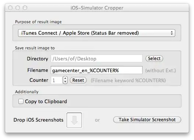Click the Select directory button
Image resolution: width=194 pixels, height=140 pixels.
point(154,59)
